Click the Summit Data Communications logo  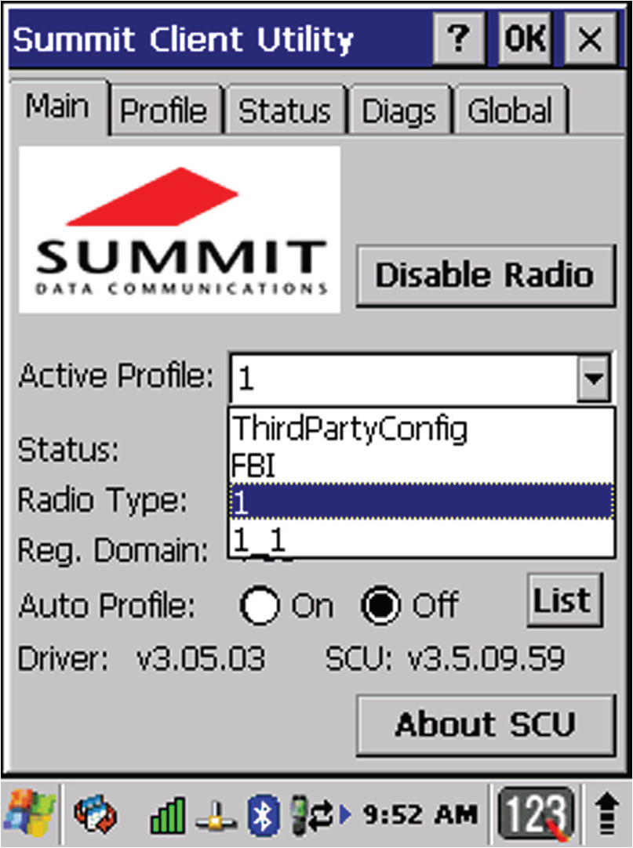180,230
